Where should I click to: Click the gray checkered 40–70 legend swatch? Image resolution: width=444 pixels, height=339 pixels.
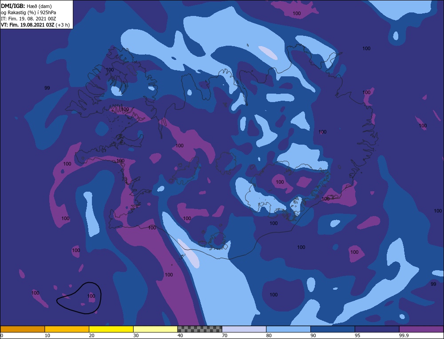[200, 329]
